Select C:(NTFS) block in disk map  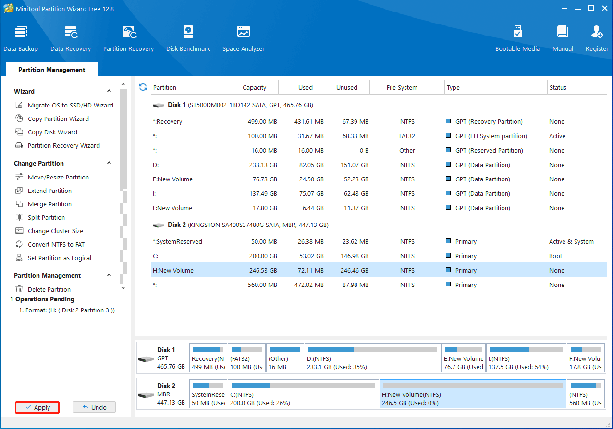pos(303,393)
